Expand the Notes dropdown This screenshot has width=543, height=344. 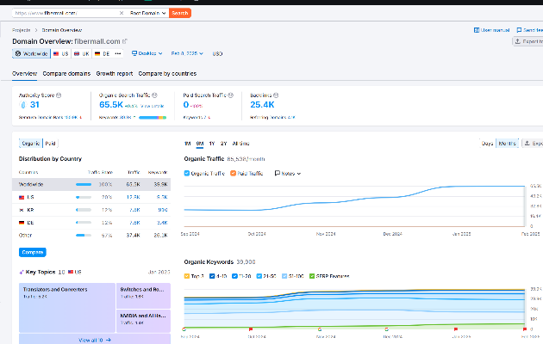(x=288, y=174)
